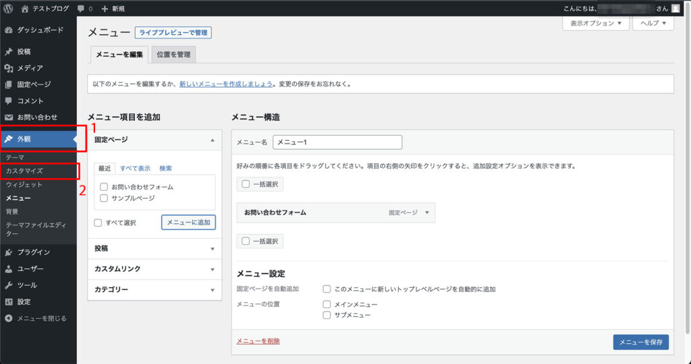This screenshot has width=691, height=364.
Task: Click the メニューを削除 link
Action: (258, 341)
